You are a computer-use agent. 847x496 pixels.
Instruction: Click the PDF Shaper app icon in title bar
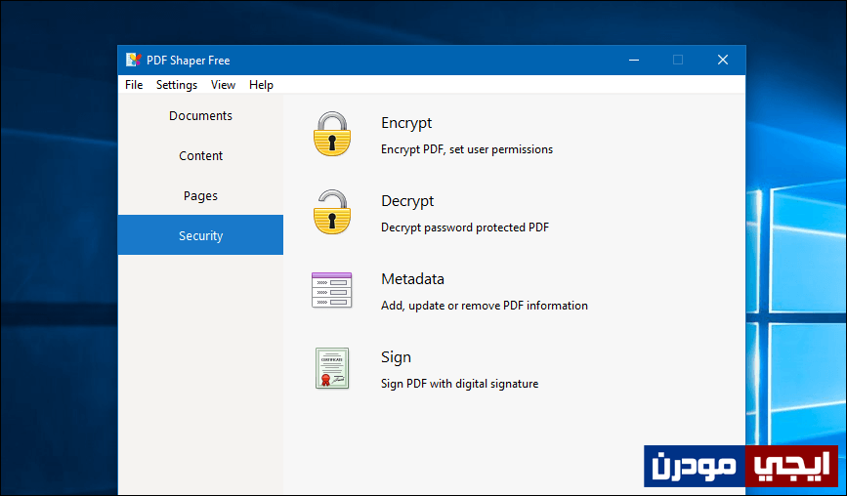(134, 60)
